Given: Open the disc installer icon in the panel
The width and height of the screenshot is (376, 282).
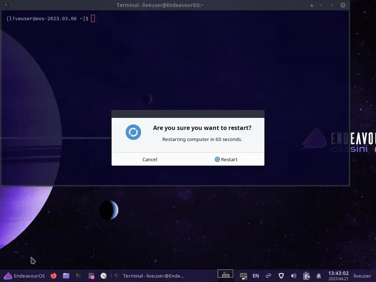Looking at the screenshot, I should click(x=103, y=276).
